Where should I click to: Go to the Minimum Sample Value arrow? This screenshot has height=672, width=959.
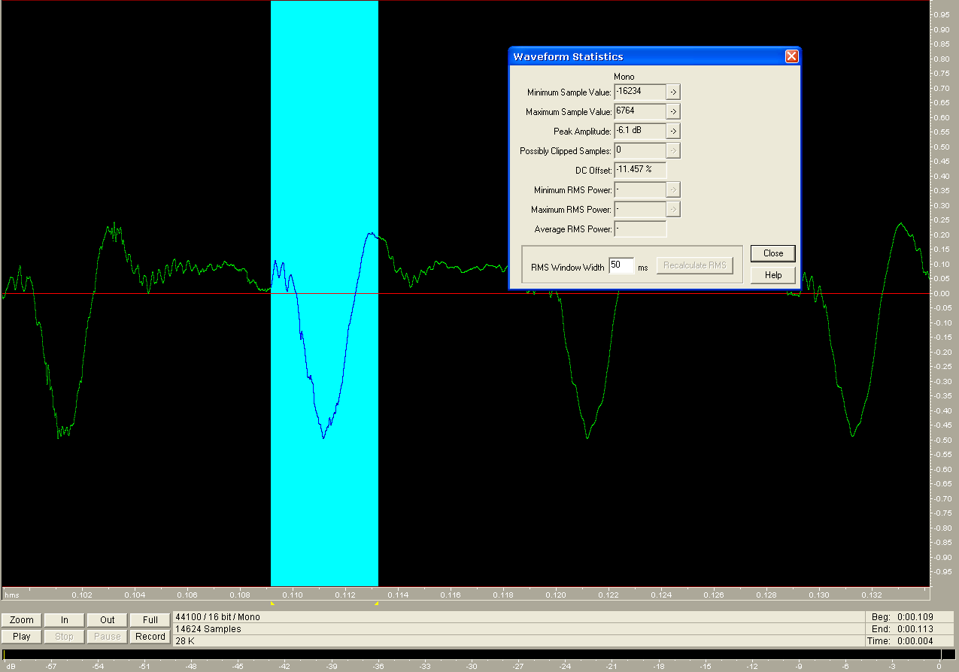coord(673,92)
